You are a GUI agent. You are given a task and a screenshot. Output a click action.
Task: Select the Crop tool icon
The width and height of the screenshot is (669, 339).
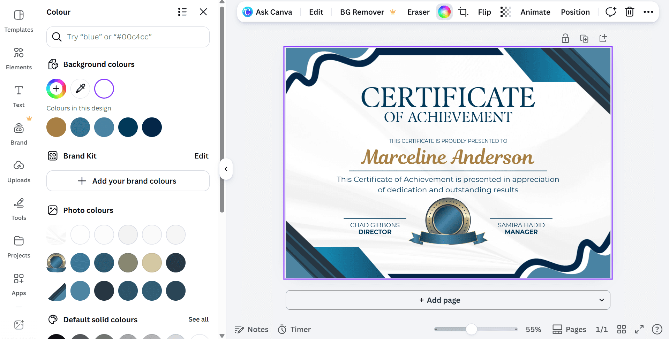tap(463, 12)
